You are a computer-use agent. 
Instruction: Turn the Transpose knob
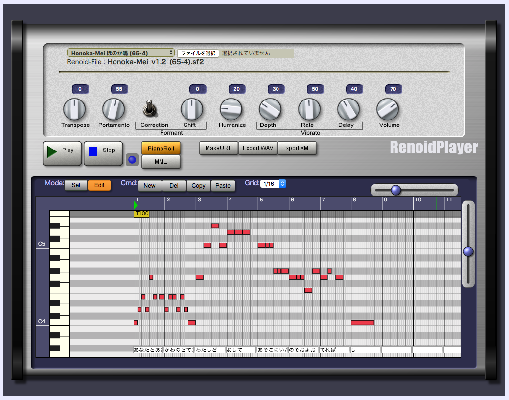tap(74, 110)
